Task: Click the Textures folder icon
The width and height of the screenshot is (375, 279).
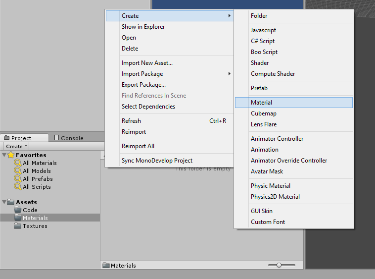Action: click(18, 226)
